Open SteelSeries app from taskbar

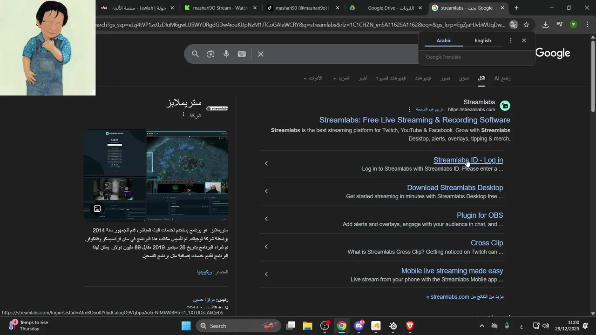(x=393, y=326)
